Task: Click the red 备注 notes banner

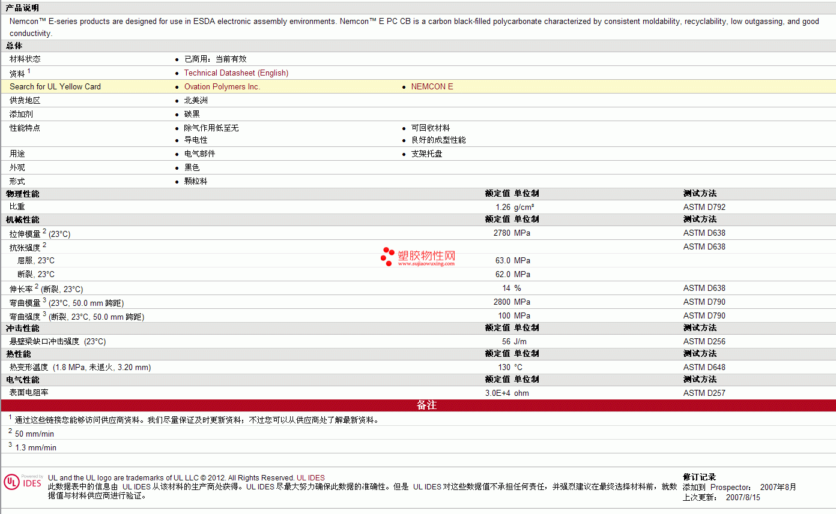Action: [x=418, y=405]
